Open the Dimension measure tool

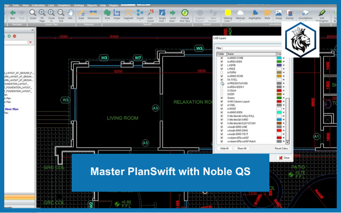pos(93,14)
